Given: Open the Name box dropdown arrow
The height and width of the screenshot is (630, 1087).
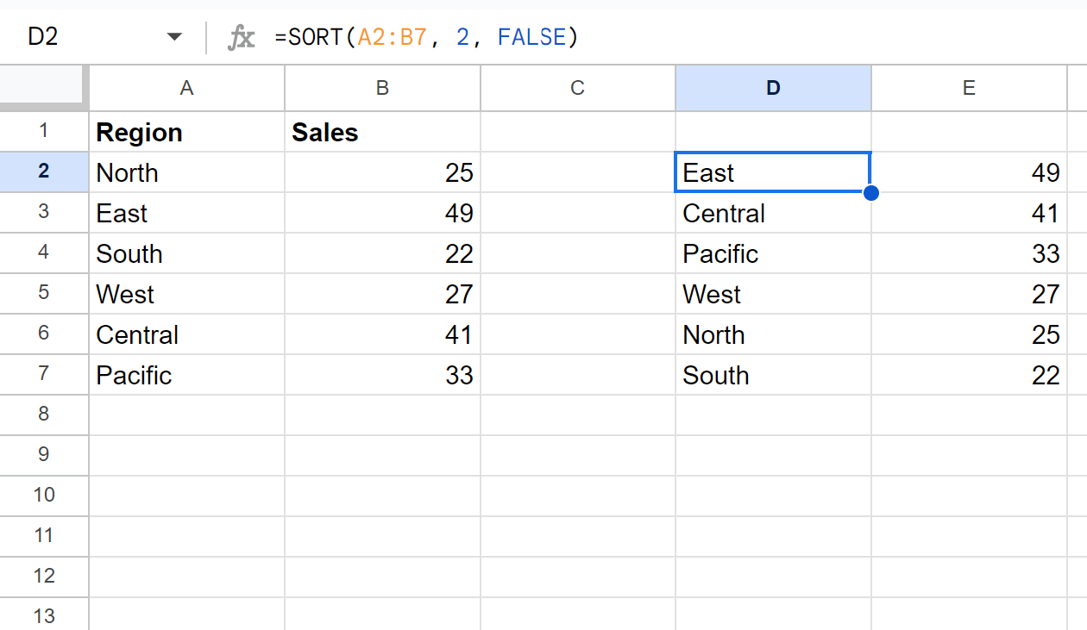Looking at the screenshot, I should pyautogui.click(x=175, y=37).
